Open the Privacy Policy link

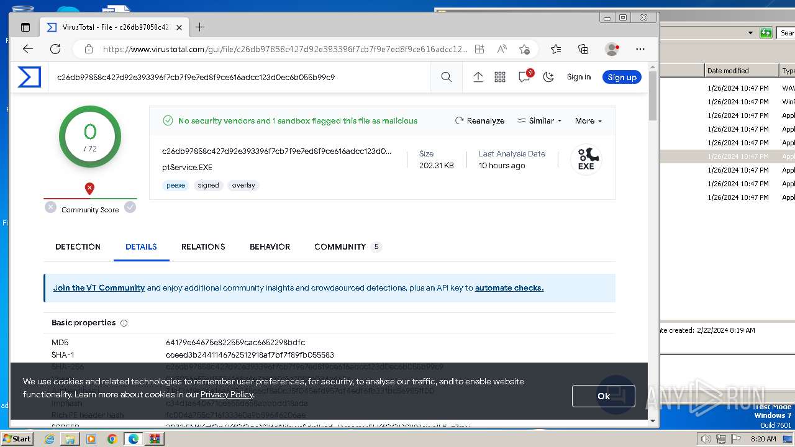(x=227, y=394)
